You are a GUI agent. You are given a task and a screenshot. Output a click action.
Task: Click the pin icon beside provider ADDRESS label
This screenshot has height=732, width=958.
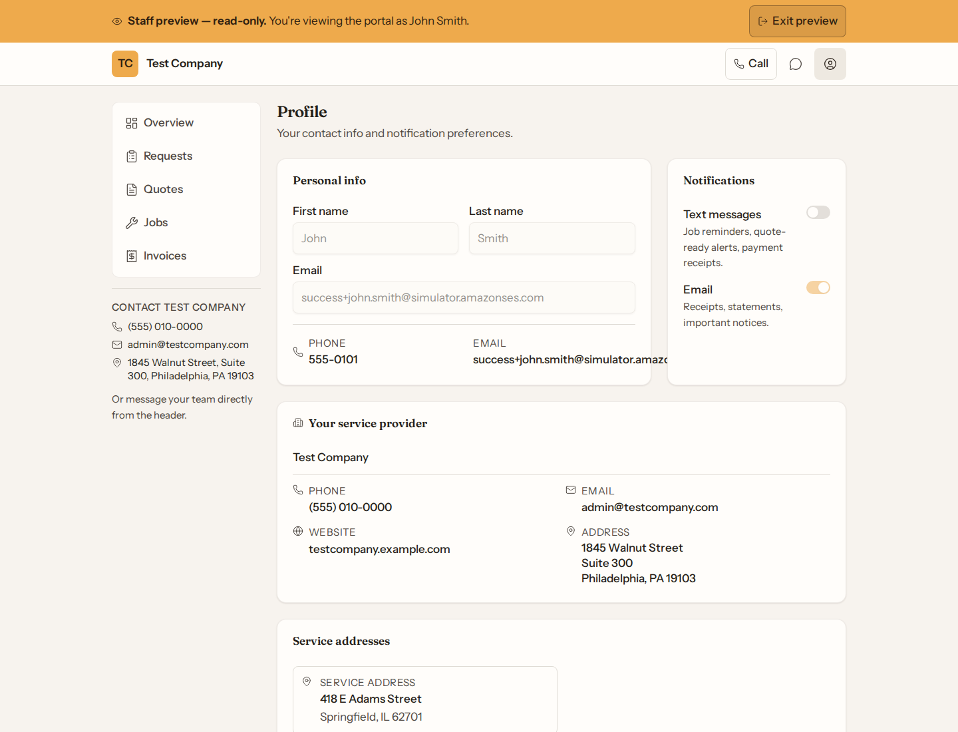click(571, 531)
